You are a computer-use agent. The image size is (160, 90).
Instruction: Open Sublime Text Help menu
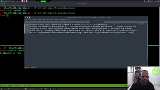tap(69, 19)
